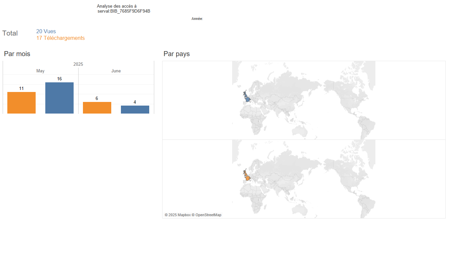Click the '17 Téléchargements' total text
The height and width of the screenshot is (255, 455).
click(60, 38)
